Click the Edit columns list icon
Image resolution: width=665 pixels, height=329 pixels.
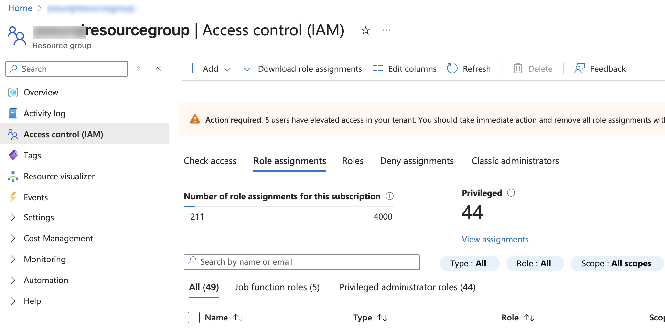378,68
